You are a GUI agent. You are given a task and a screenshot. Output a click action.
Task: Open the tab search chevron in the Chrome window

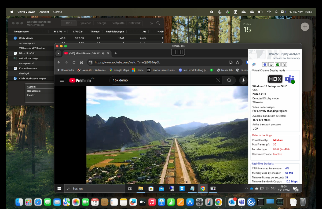click(58, 53)
